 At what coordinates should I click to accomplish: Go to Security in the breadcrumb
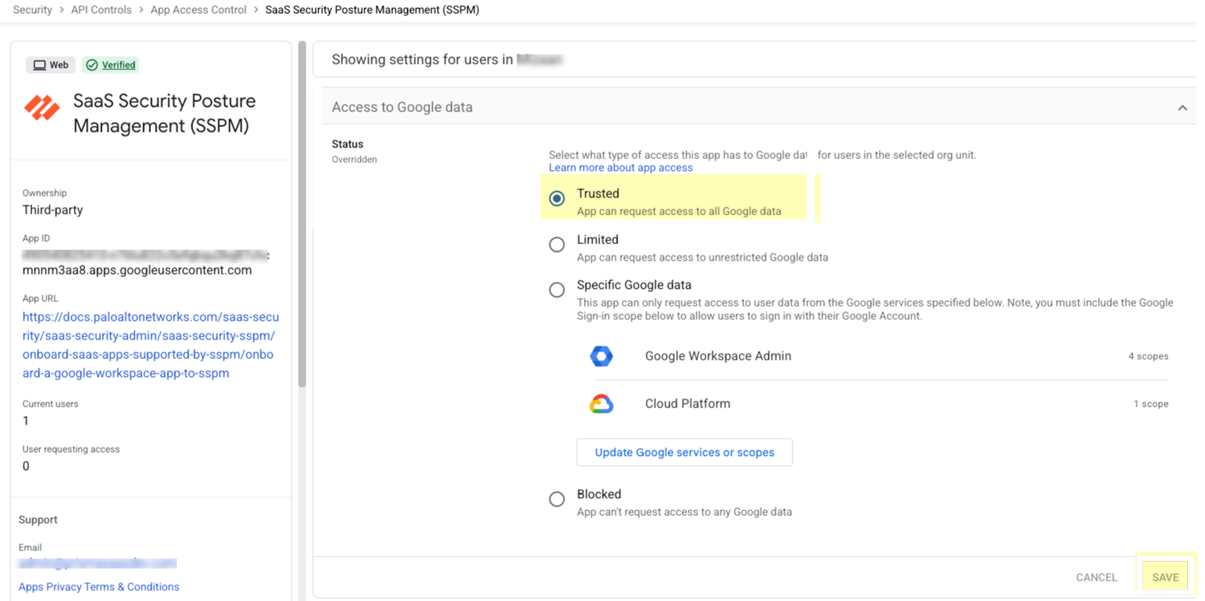[33, 10]
